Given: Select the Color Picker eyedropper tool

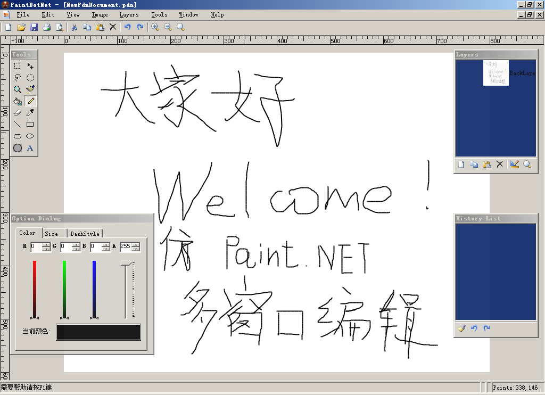Looking at the screenshot, I should pyautogui.click(x=30, y=113).
